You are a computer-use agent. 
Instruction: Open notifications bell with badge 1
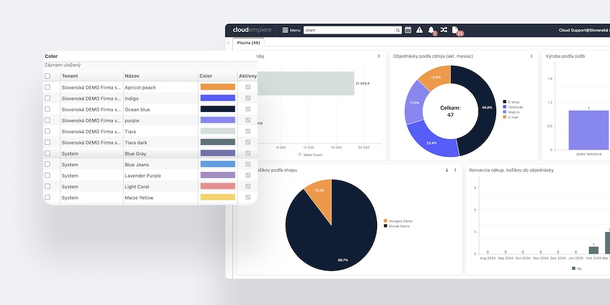point(431,30)
